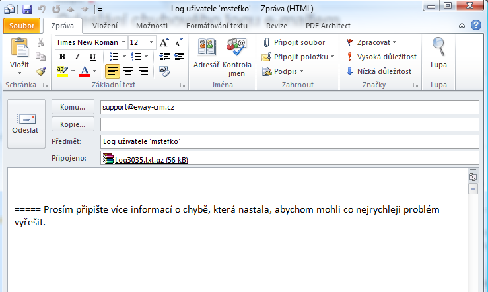Open the Podpis signature dropdown
The width and height of the screenshot is (488, 292).
(283, 71)
